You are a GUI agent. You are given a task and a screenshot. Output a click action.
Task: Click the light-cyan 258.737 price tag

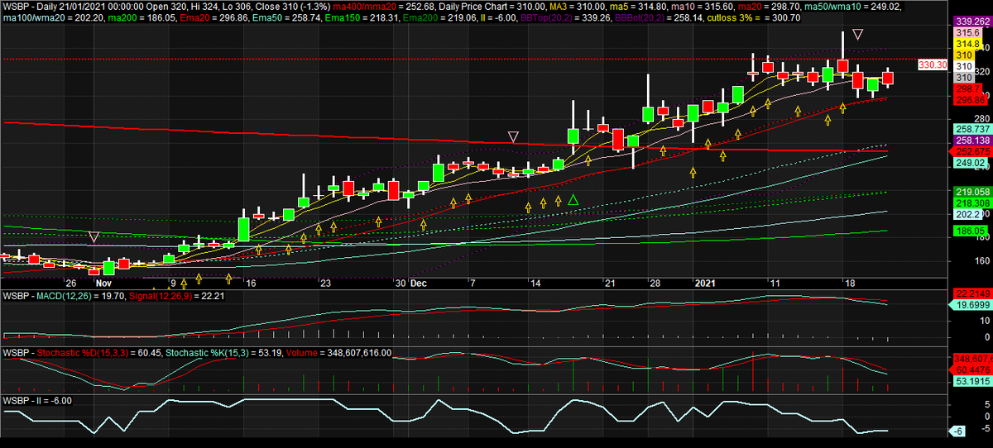[972, 131]
